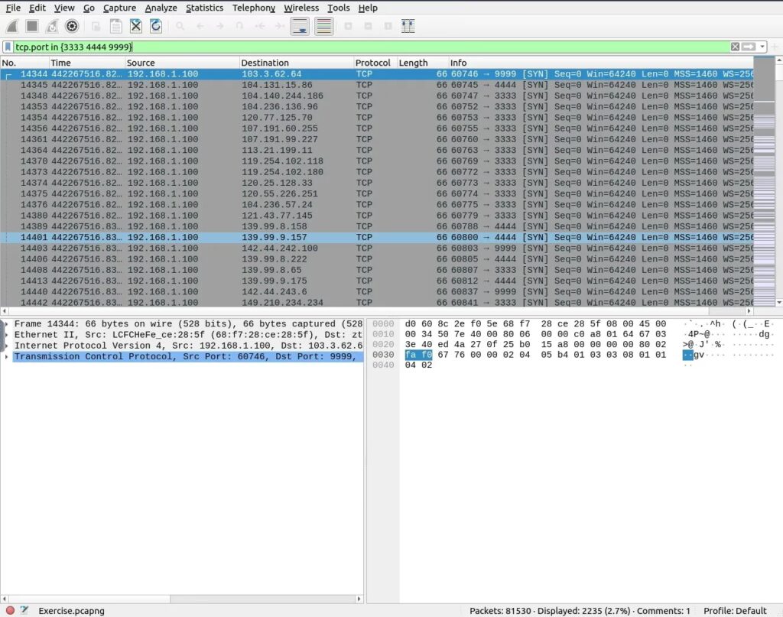Open the Analyze menu
The image size is (783, 617).
(x=161, y=8)
